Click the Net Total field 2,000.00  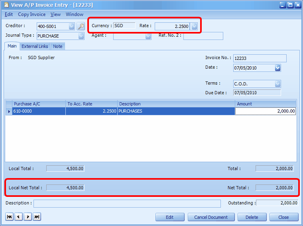[274, 188]
